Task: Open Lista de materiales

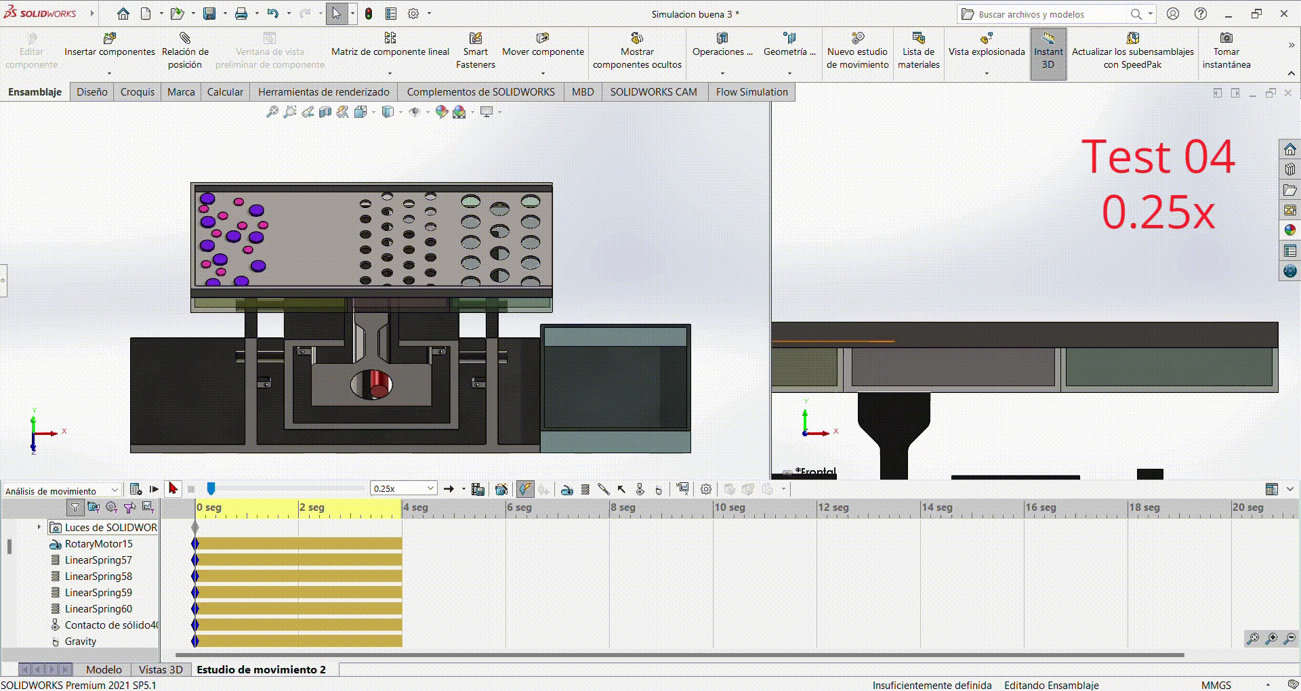Action: 918,50
